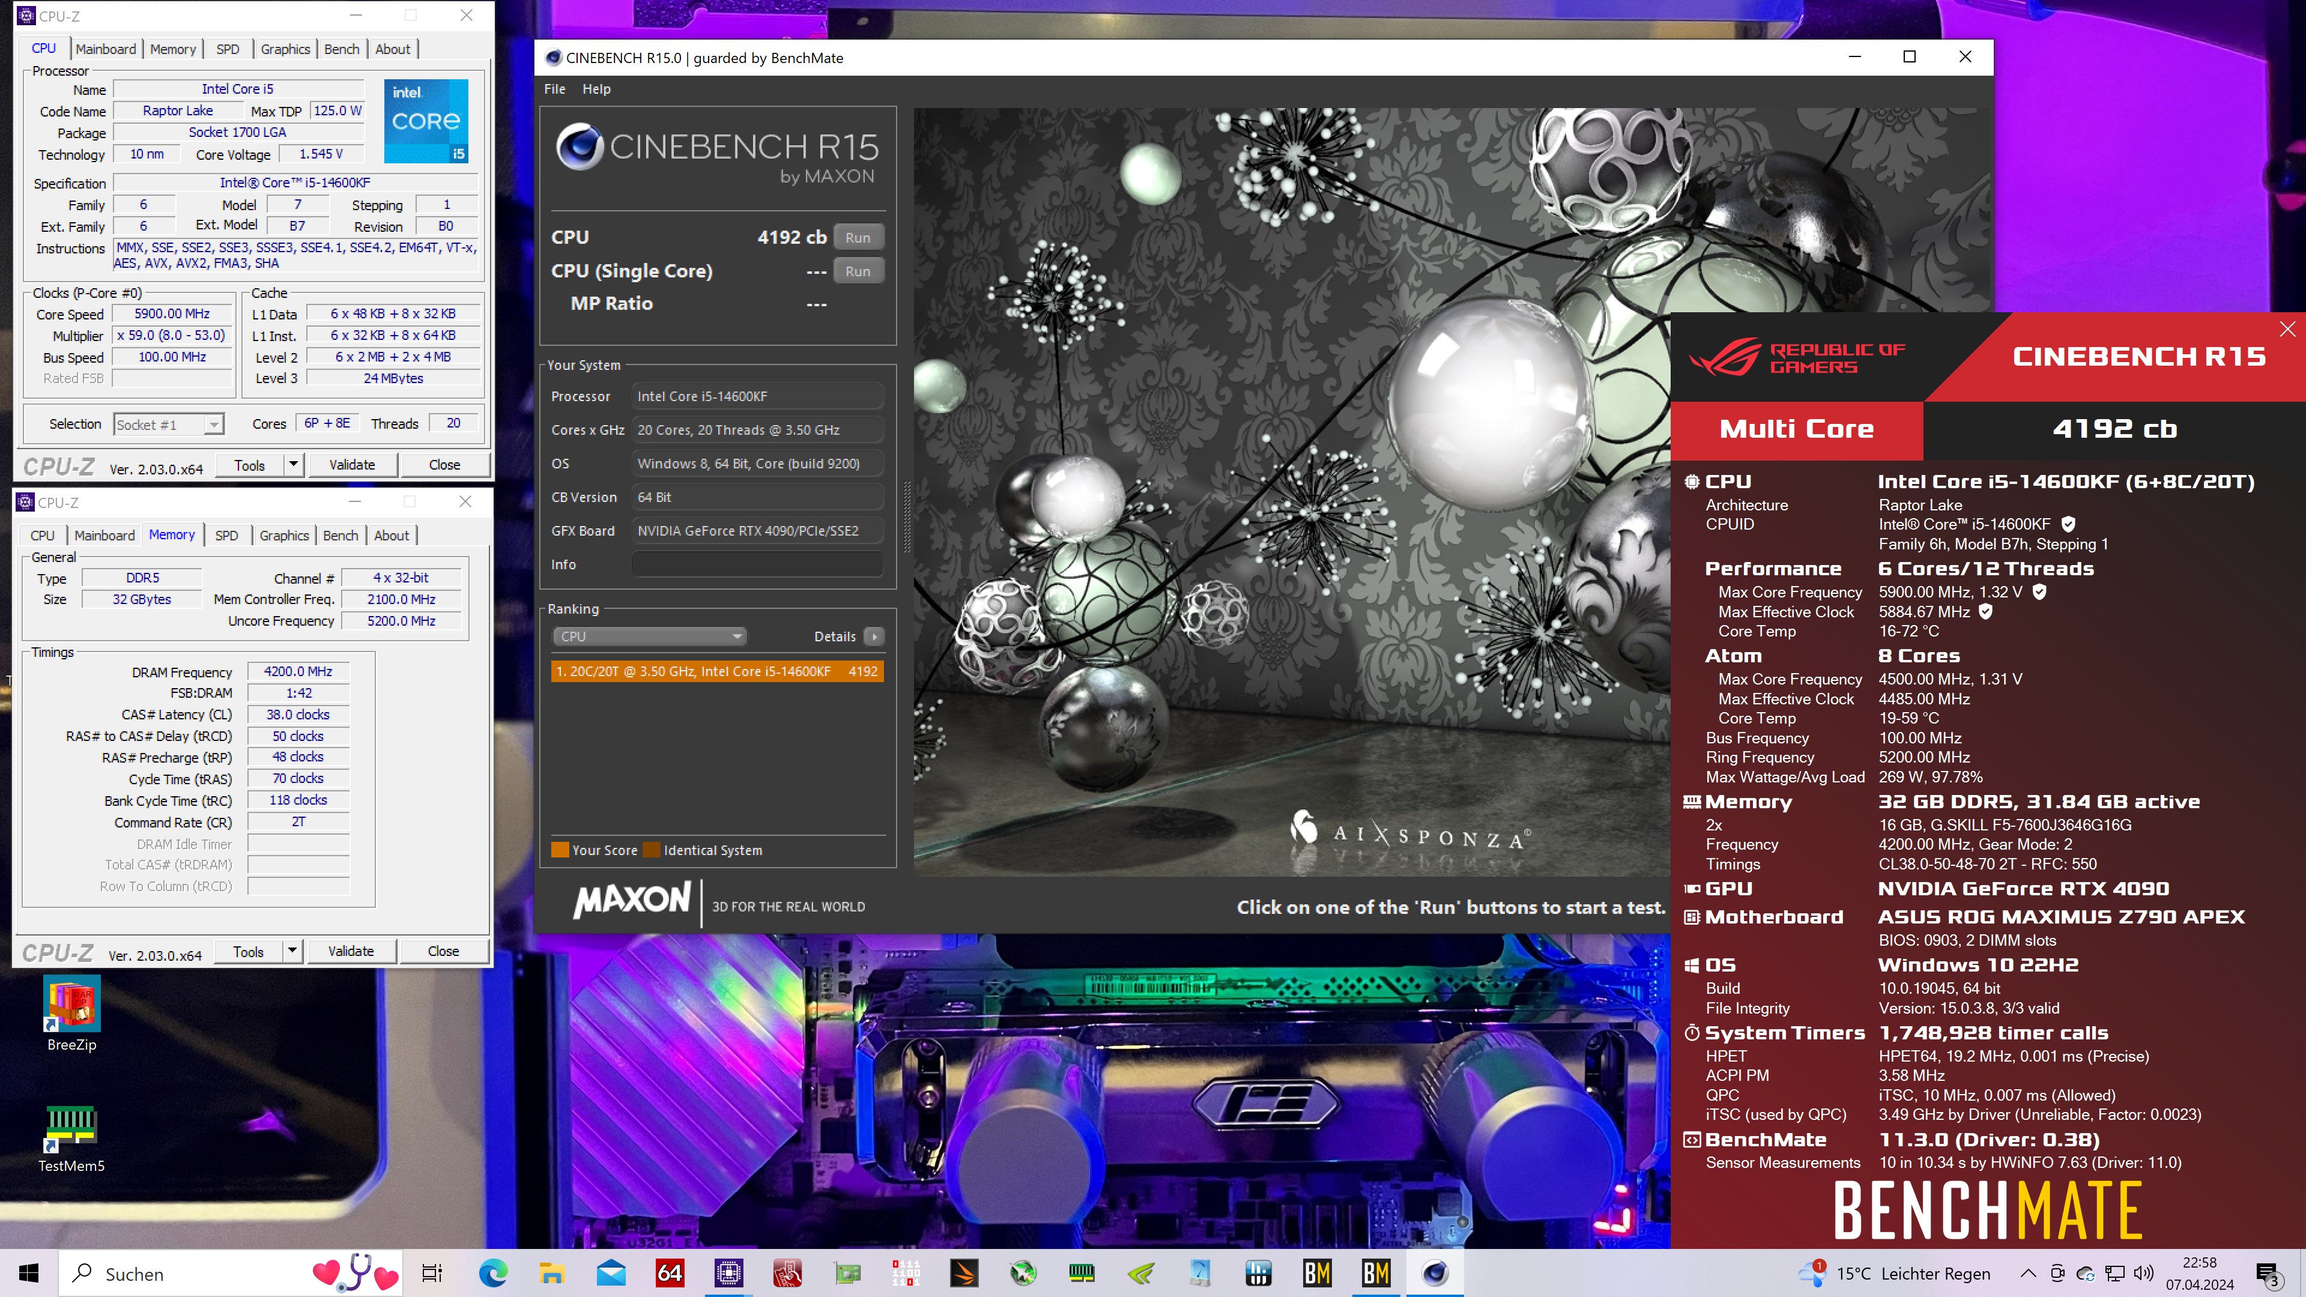Open the NVIDIA taskbar icon

pos(1142,1273)
